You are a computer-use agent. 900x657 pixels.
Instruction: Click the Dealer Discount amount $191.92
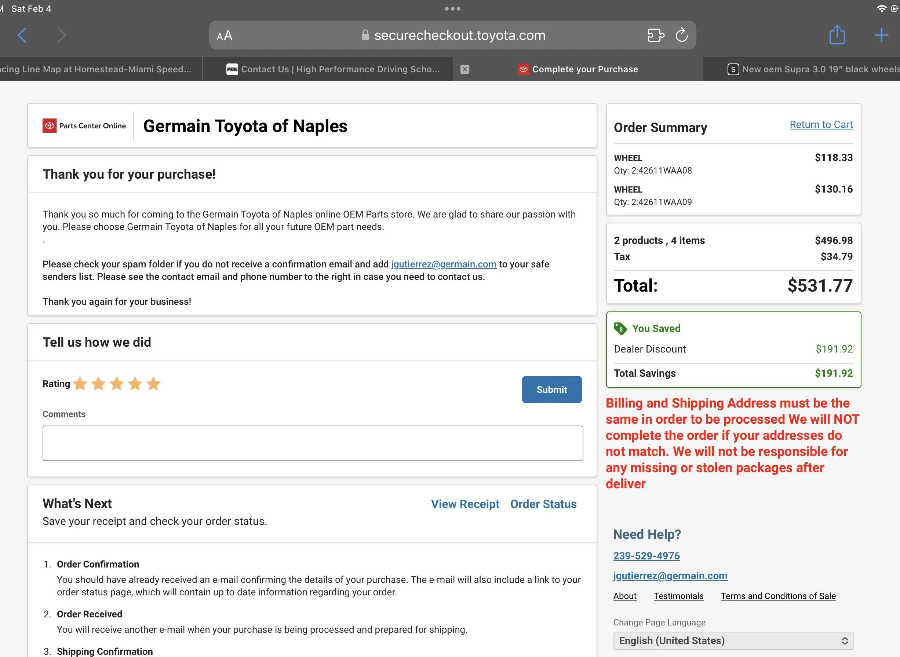pos(834,349)
